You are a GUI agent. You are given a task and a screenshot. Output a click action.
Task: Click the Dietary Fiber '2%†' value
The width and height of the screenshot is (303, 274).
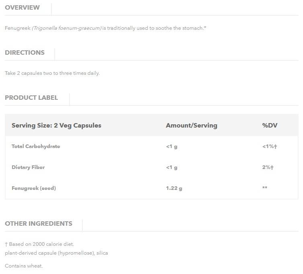tap(268, 167)
